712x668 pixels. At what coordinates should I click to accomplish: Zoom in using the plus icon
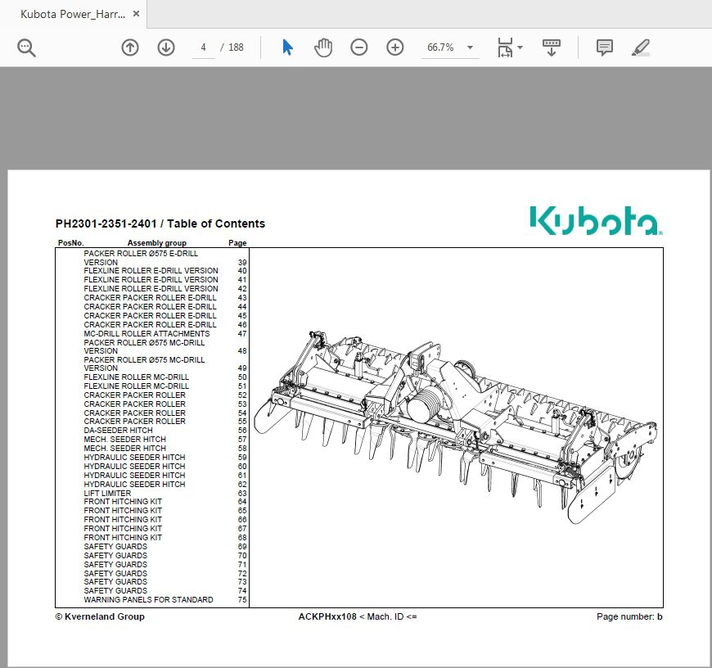[x=394, y=47]
